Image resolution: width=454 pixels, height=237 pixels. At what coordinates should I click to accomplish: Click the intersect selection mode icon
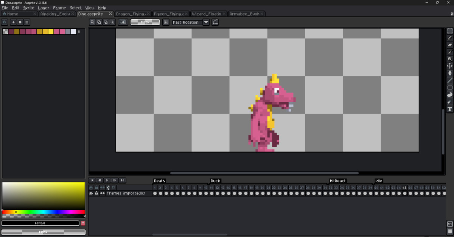pos(112,22)
